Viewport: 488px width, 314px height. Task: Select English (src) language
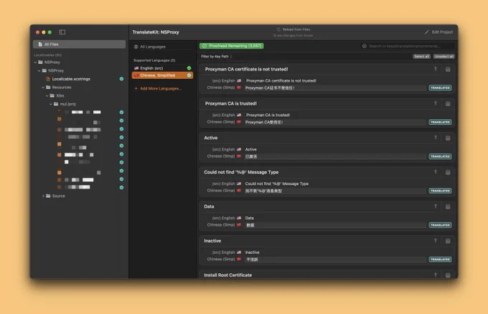pyautogui.click(x=162, y=68)
